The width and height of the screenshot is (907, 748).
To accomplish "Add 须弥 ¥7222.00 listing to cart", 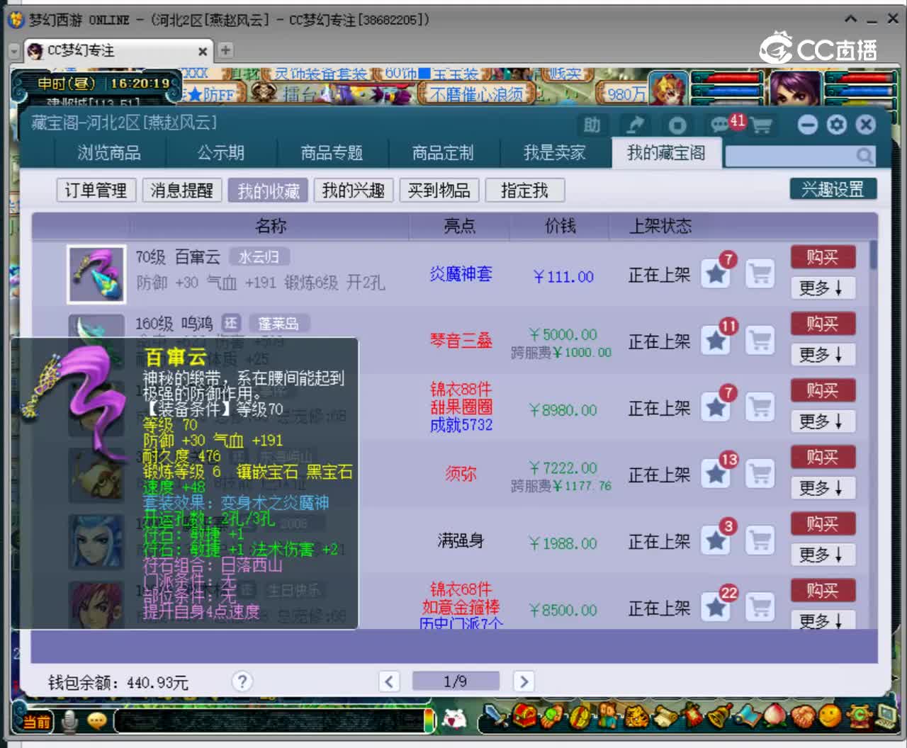I will tap(760, 473).
